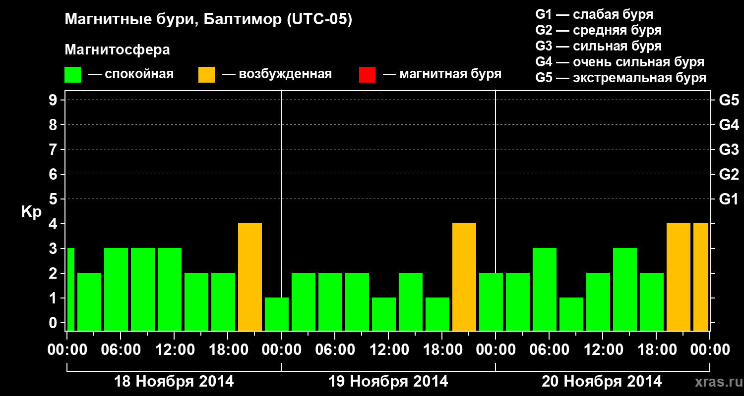Click the red 'магнитная буря' legend square
Image resolution: width=744 pixels, height=396 pixels.
click(x=367, y=75)
